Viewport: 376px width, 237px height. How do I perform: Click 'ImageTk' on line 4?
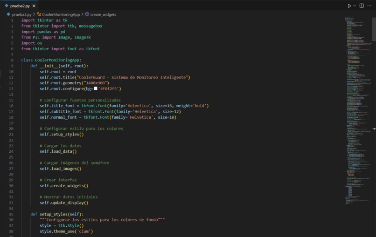(x=83, y=37)
